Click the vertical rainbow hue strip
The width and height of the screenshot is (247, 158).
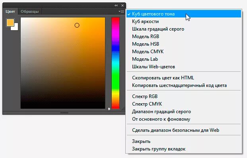tap(115, 63)
